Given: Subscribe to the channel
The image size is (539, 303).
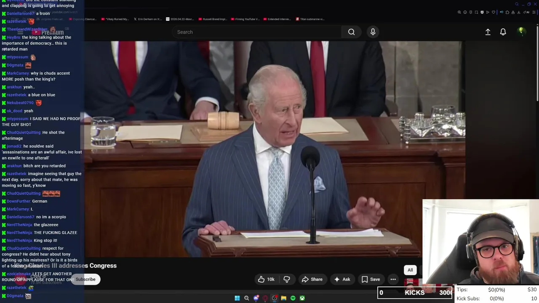Looking at the screenshot, I should coord(85,279).
